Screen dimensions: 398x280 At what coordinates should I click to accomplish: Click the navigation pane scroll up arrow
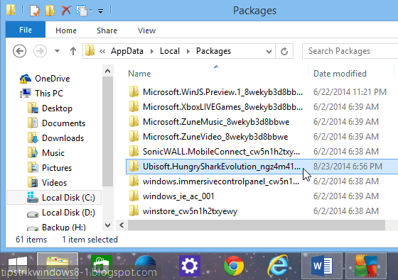(107, 71)
